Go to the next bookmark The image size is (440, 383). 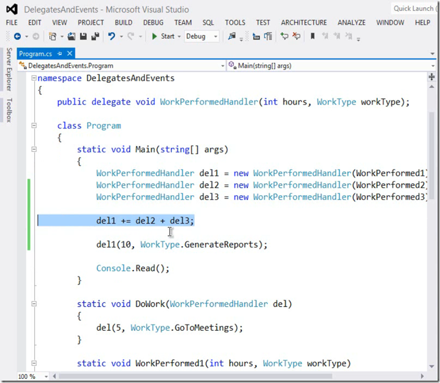tap(337, 36)
